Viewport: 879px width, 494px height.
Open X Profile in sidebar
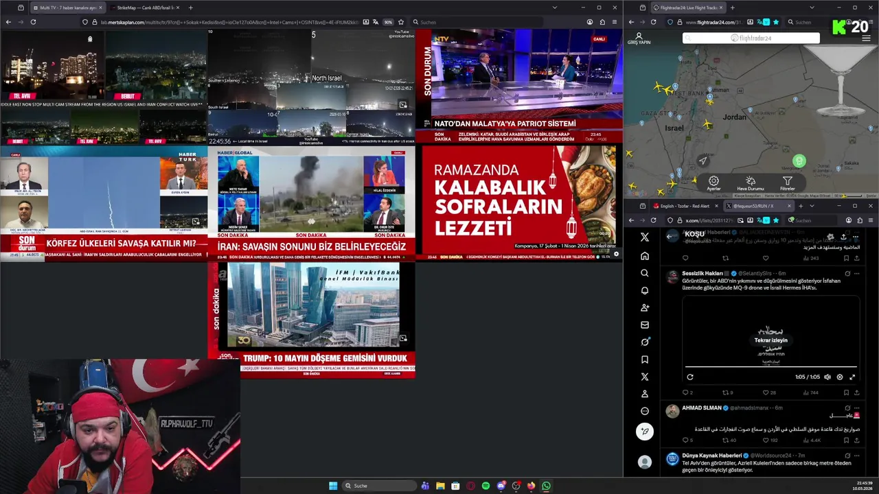tap(644, 394)
